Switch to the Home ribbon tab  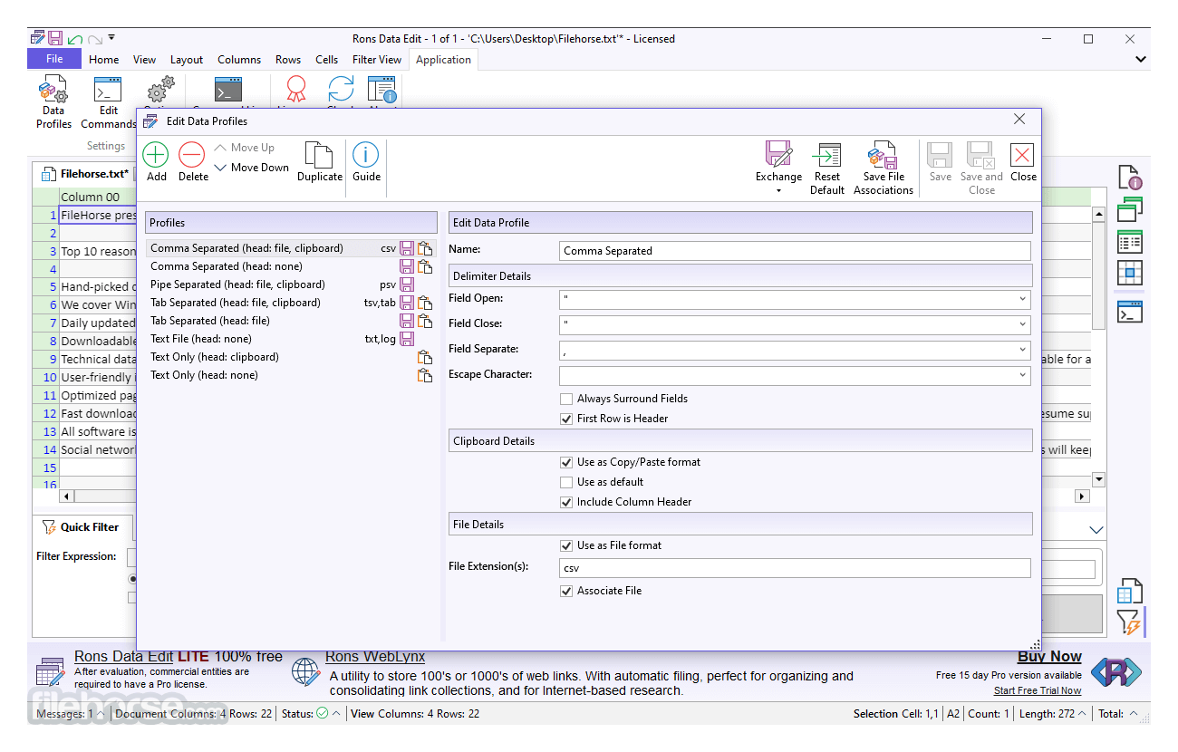click(103, 60)
